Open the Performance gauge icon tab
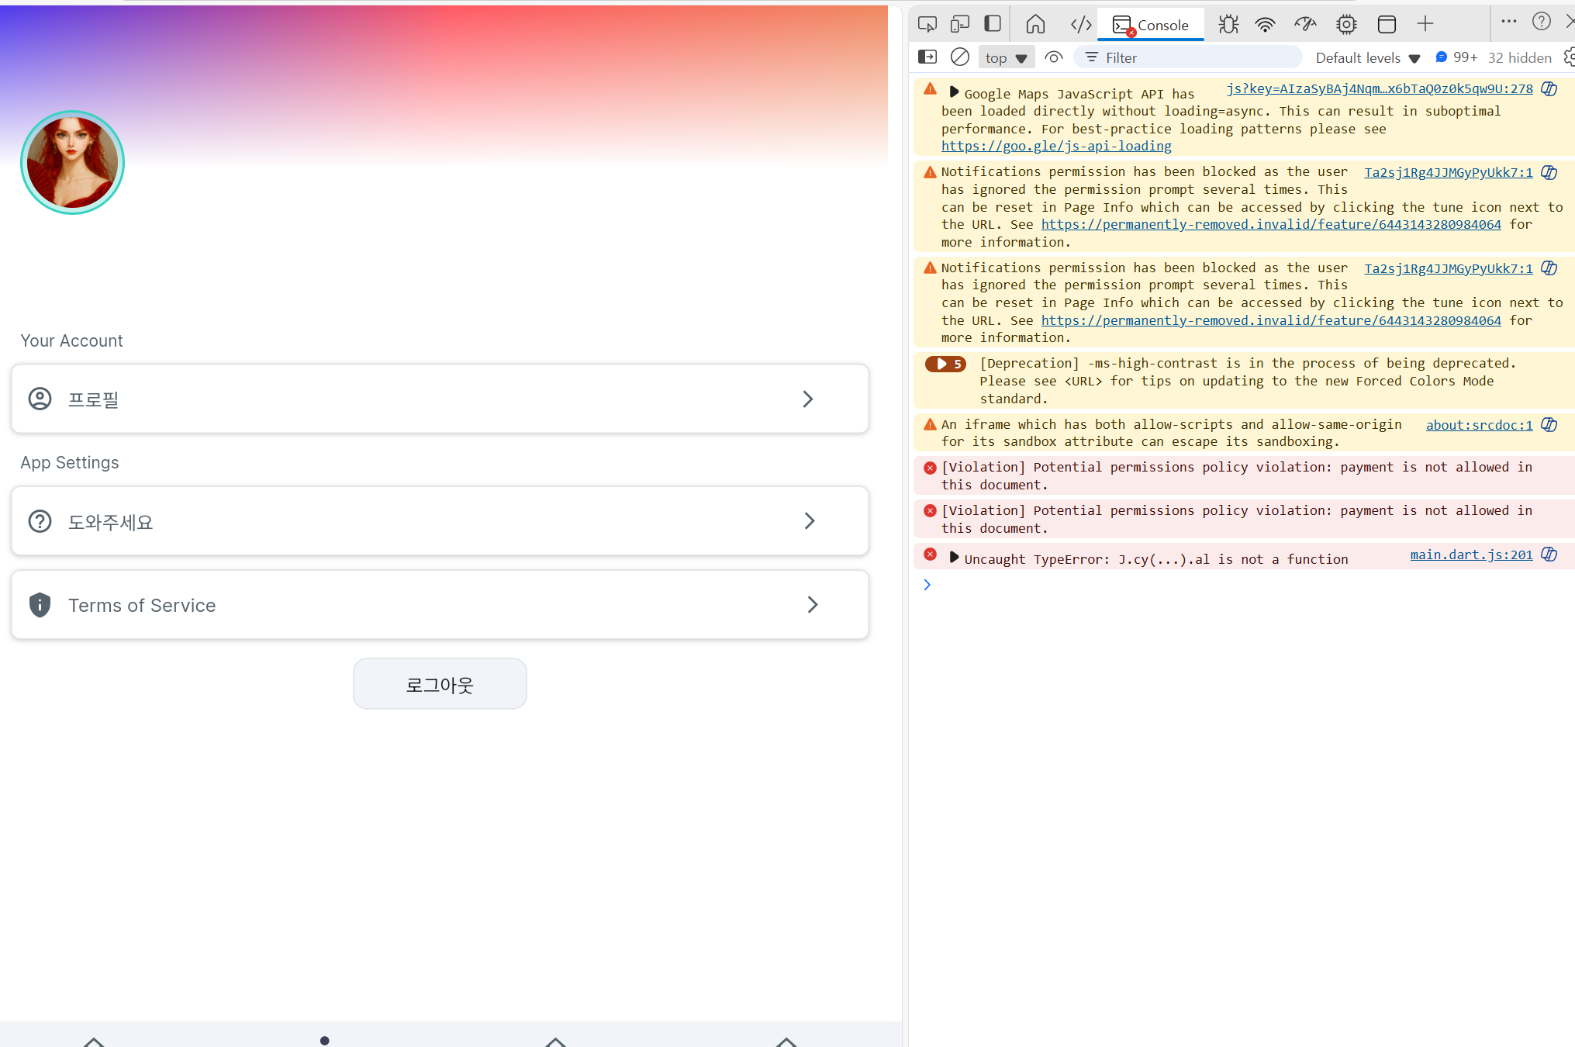 pos(1305,24)
